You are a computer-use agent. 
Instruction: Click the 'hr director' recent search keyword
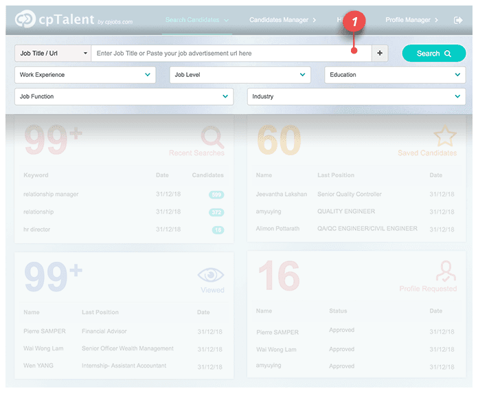(x=36, y=229)
